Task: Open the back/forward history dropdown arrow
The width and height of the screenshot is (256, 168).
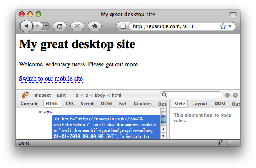Action: (46, 26)
